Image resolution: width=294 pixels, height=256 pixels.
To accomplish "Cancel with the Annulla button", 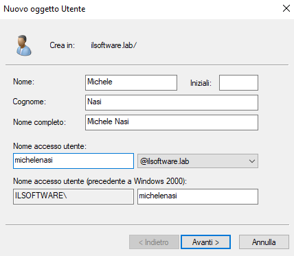I will [x=264, y=242].
